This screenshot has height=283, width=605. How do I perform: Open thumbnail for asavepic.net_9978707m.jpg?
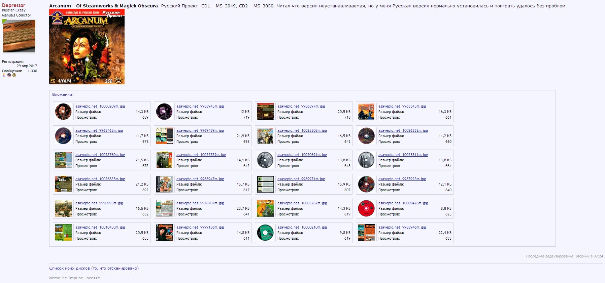(x=164, y=208)
